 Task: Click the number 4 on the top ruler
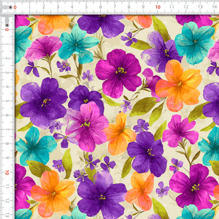pos(72,7)
